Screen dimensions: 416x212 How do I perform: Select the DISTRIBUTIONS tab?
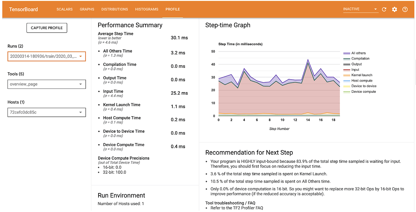(115, 9)
